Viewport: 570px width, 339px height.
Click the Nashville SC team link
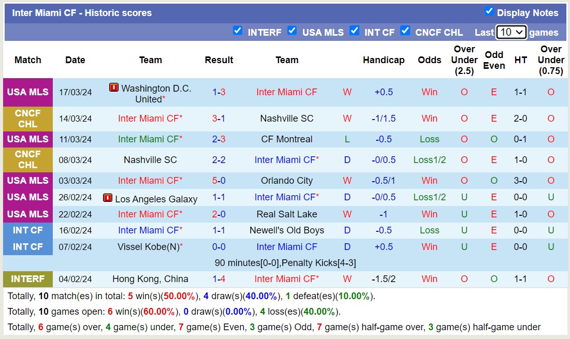tap(287, 118)
